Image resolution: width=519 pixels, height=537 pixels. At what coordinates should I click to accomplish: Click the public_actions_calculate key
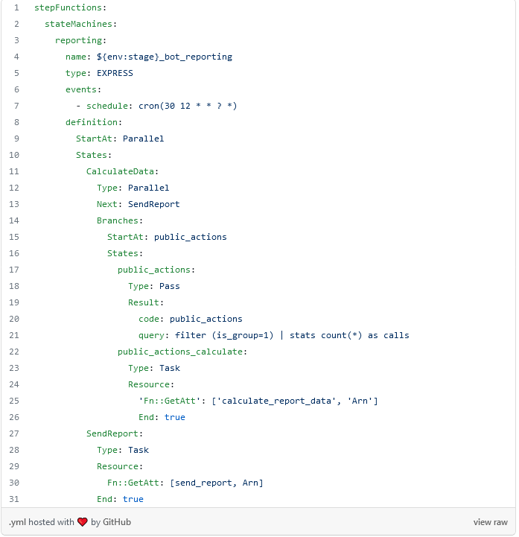click(x=182, y=352)
